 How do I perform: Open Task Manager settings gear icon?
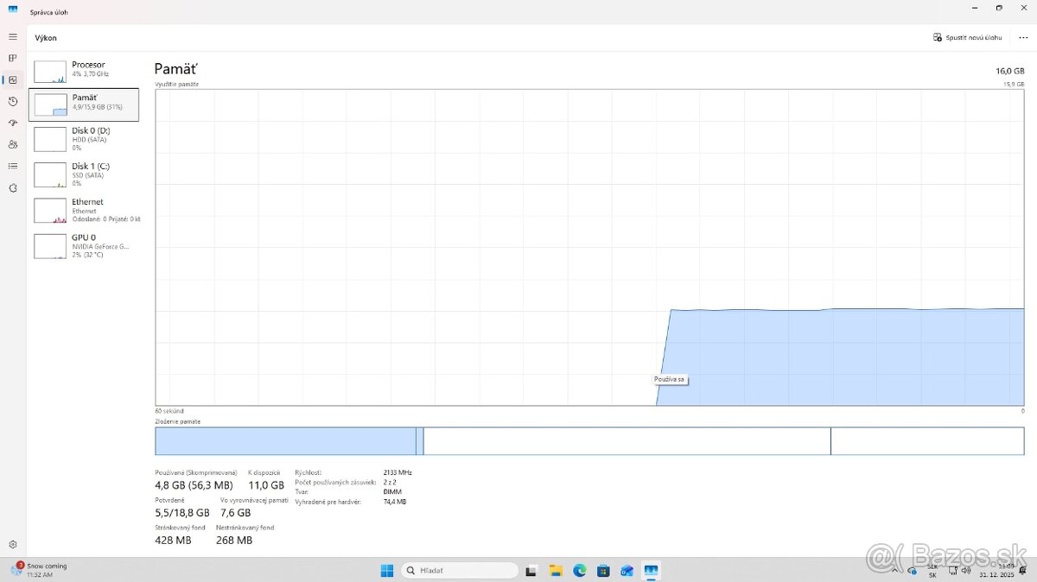(x=12, y=545)
